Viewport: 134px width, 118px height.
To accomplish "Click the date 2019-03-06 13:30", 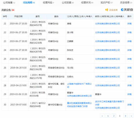I will click(x=18, y=94).
